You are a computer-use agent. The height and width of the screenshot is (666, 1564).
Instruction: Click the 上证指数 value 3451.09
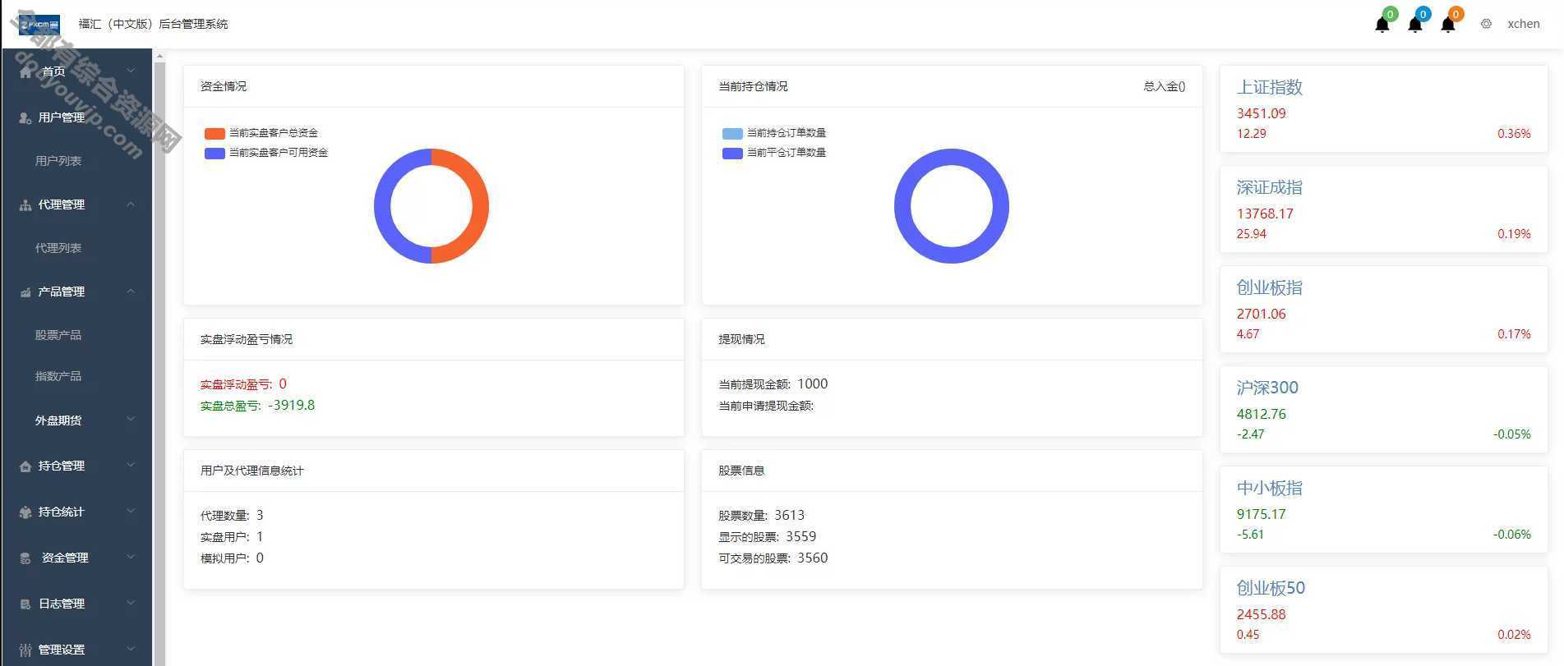[1261, 113]
